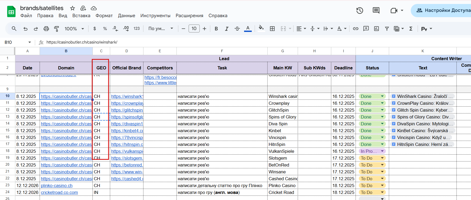Click the Undo arrow icon
Screen dimensions: 471x200
tap(25, 29)
